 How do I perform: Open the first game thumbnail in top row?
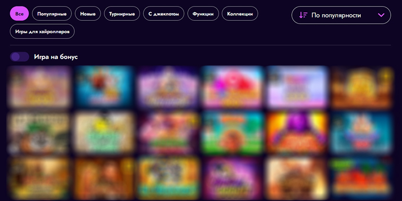[x=39, y=87]
